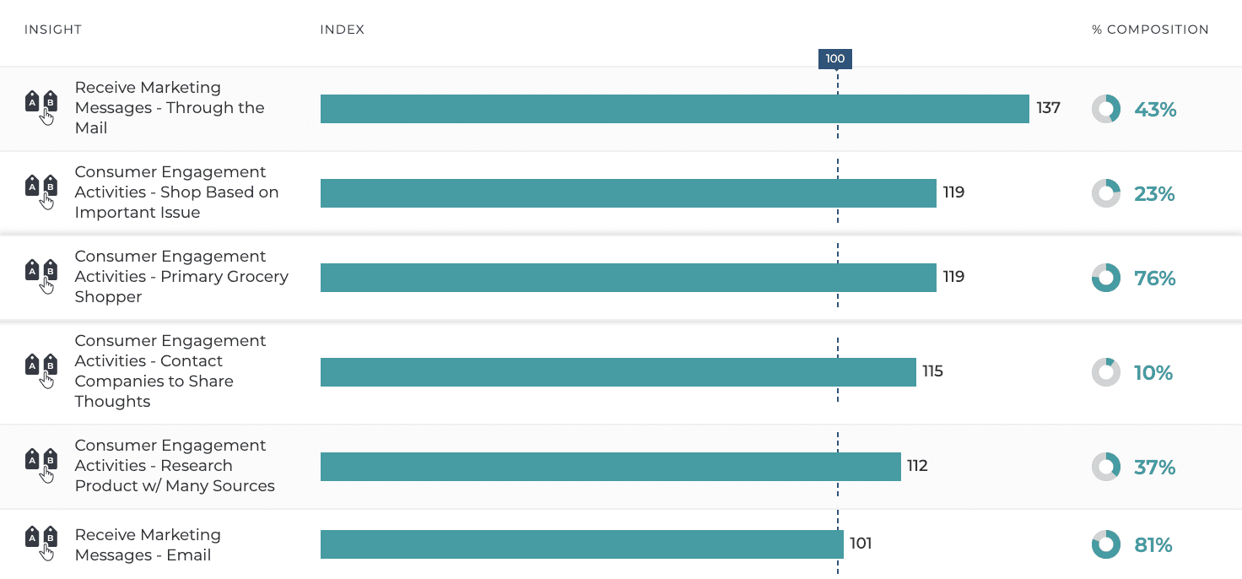Viewport: 1242px width, 579px height.
Task: Click the A/B tag icon for Marketing Messages - Email
Action: [40, 544]
